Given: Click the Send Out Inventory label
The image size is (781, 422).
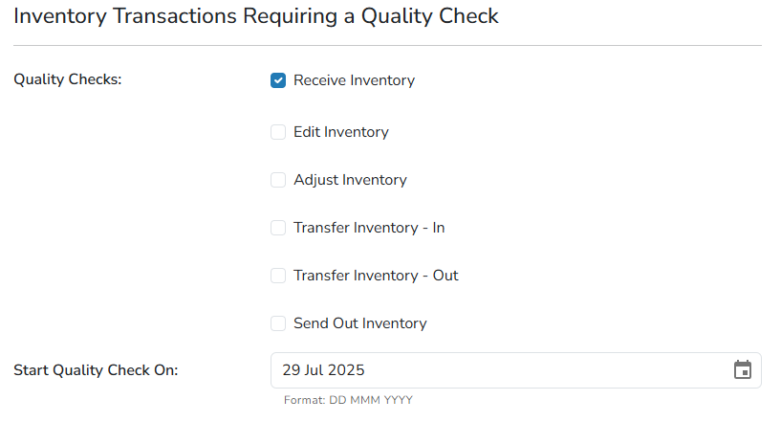Looking at the screenshot, I should tap(360, 323).
